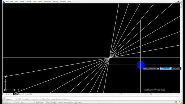
Task: Click the UCS origin icon
Action: (5, 90)
